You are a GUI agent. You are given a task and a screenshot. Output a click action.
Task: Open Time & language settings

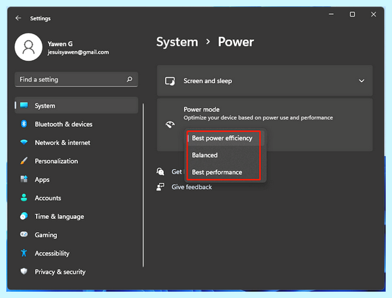pos(76,216)
